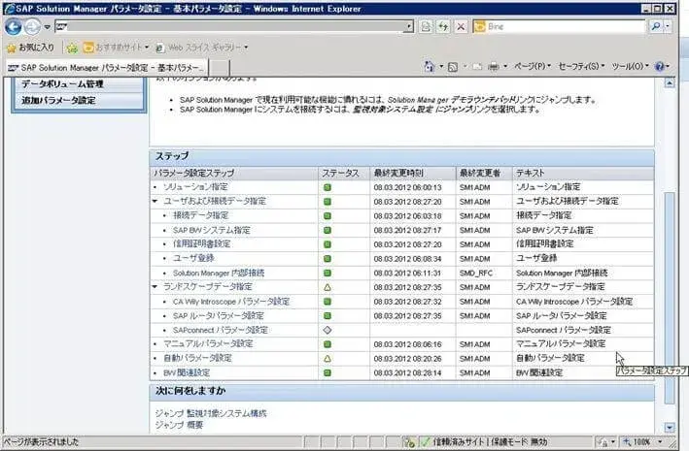The height and width of the screenshot is (451, 689).
Task: Click grey diamond status icon for SAPconnect
Action: coord(327,330)
